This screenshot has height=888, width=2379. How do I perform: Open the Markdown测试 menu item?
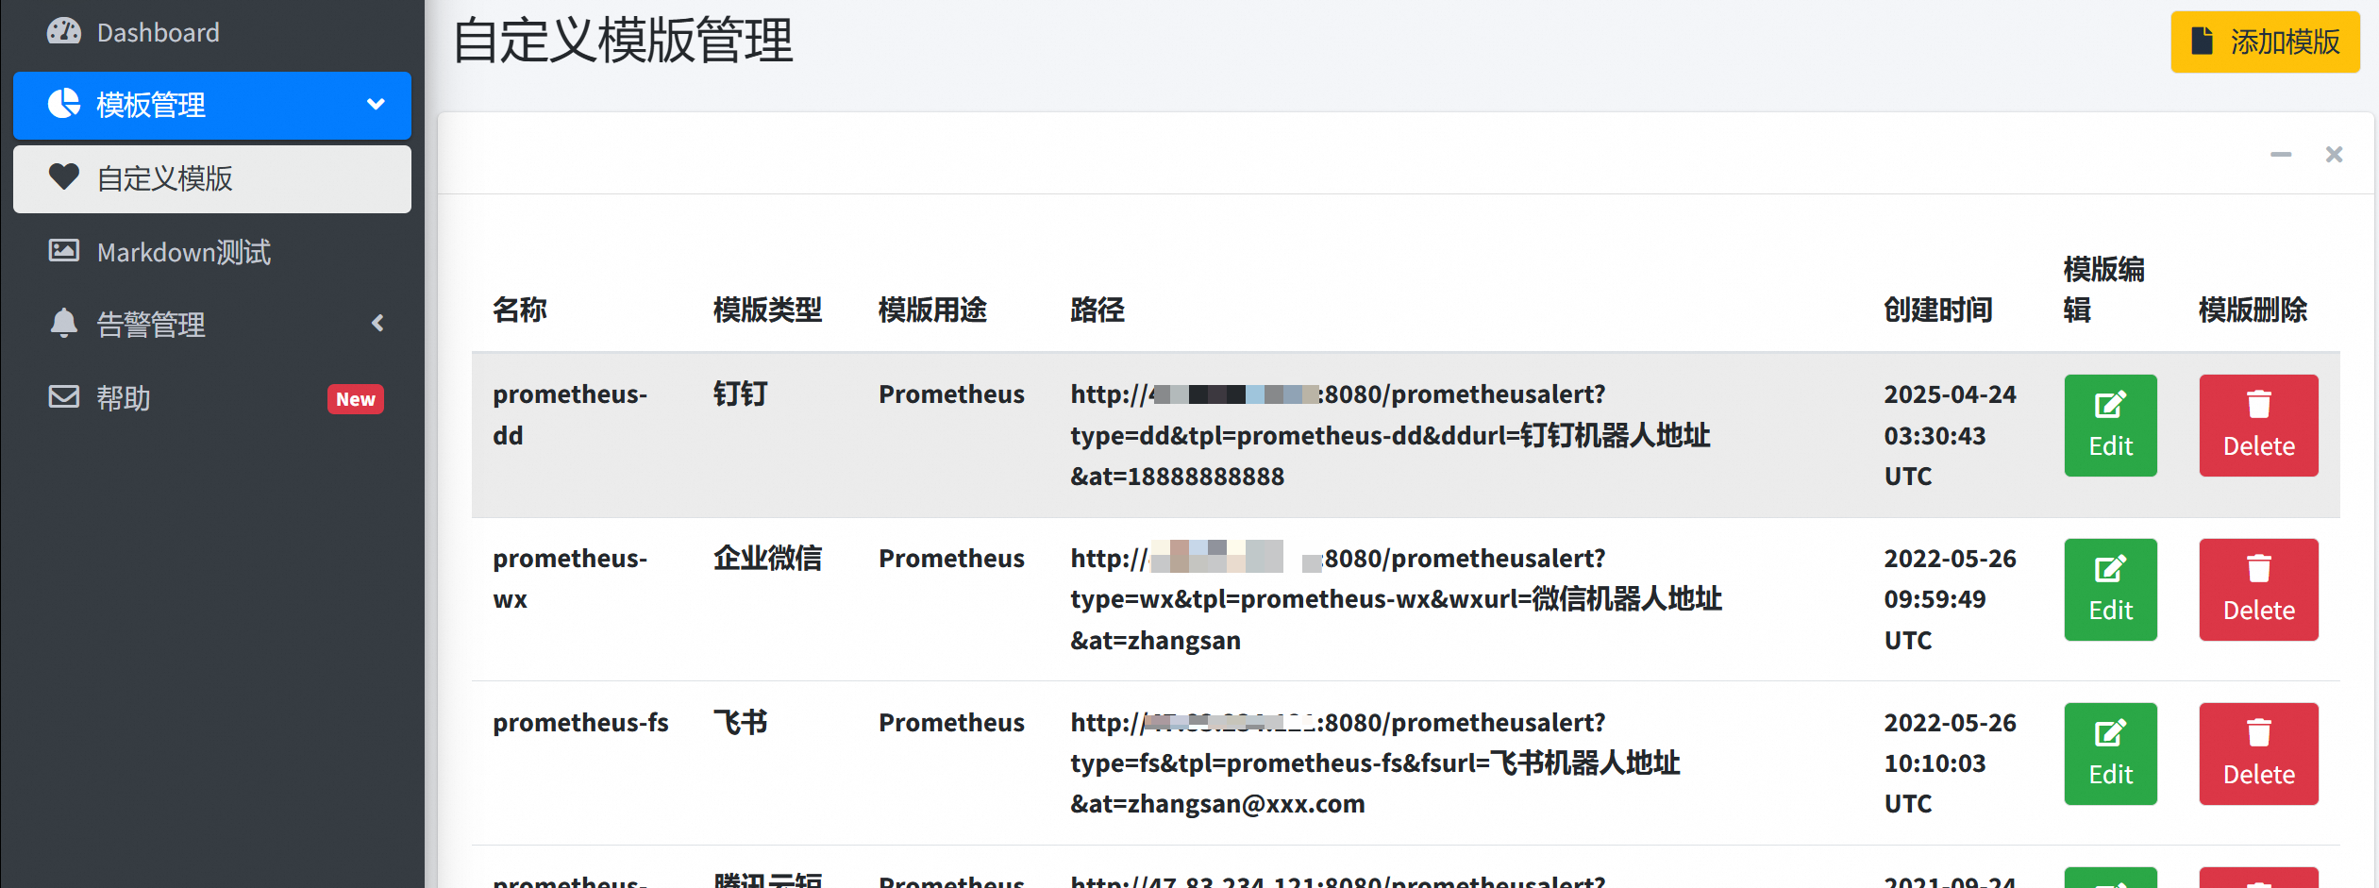coord(184,252)
